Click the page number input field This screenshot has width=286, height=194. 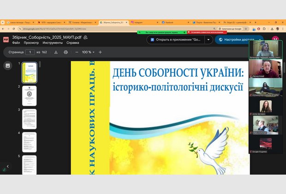(x=31, y=52)
